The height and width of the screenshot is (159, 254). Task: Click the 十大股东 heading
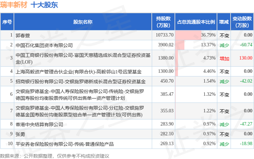click(44, 5)
